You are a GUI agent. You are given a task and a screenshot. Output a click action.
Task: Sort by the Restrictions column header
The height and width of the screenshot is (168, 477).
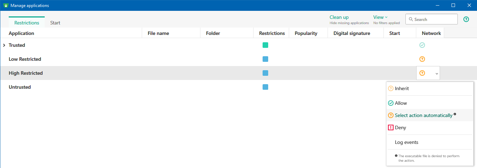point(271,33)
